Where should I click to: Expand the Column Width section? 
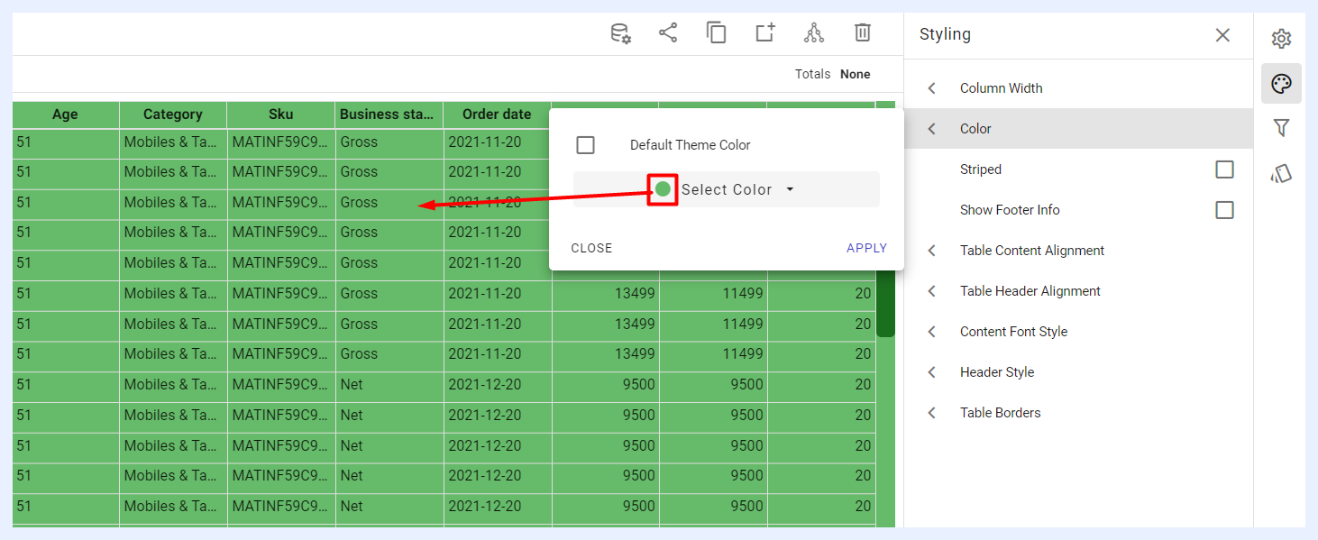click(x=1078, y=88)
